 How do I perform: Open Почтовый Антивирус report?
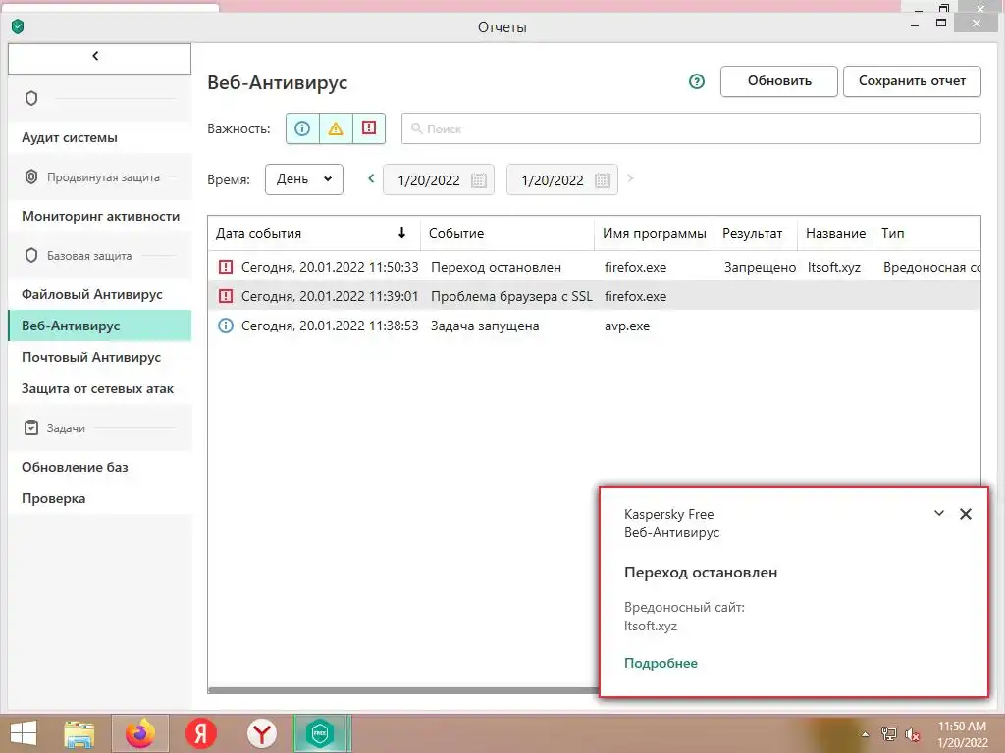tap(99, 357)
